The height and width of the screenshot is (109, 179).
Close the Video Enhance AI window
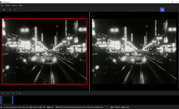click(177, 2)
